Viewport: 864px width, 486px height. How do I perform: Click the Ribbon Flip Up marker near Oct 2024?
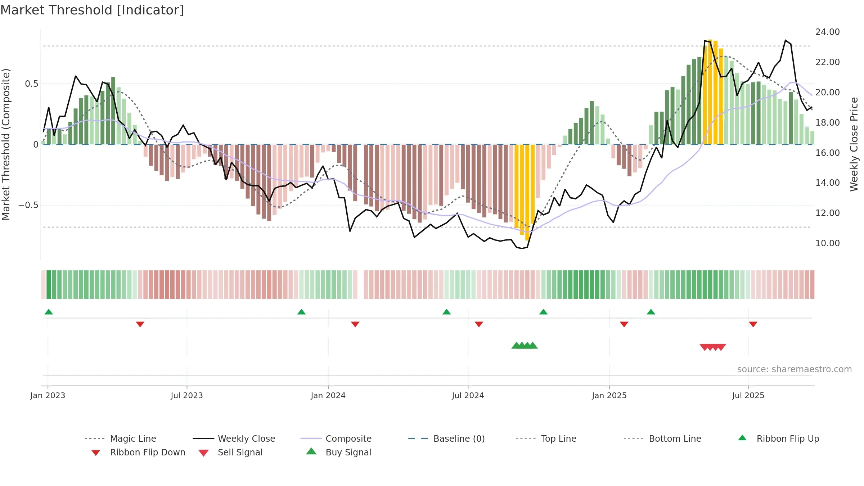point(543,312)
